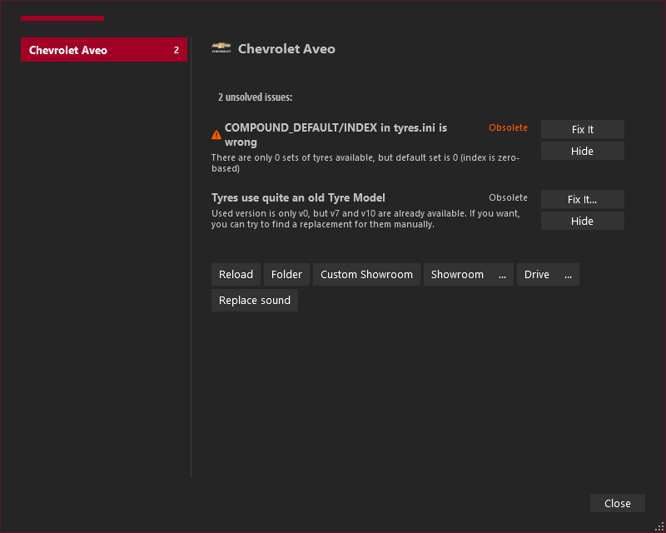Click the 'COMPOUND_DEFAULT/INDEX in tyres.ini is wrong' title
This screenshot has height=533, width=666.
[x=335, y=135]
